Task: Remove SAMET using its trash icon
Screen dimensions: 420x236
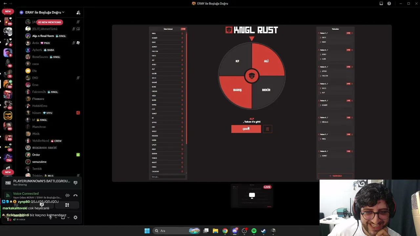Action: [x=182, y=113]
